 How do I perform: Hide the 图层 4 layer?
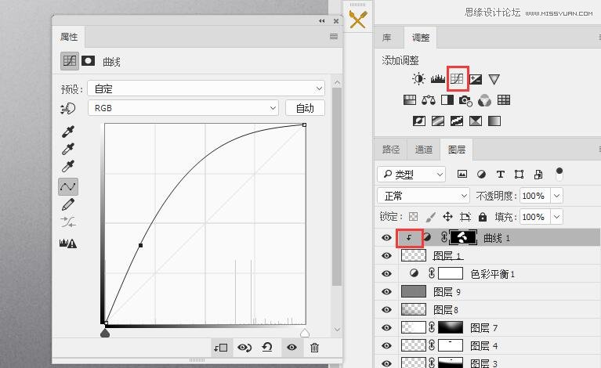[386, 346]
